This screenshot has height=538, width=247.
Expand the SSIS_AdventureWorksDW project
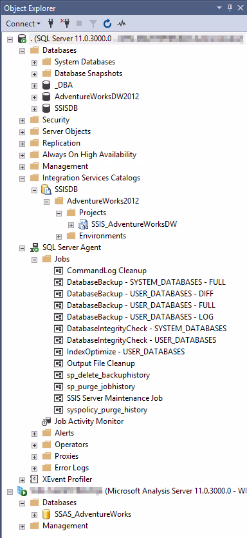pyautogui.click(x=71, y=225)
